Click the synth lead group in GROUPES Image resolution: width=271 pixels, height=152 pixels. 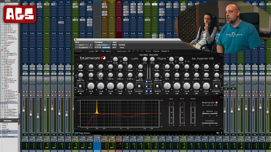[x=5, y=129]
